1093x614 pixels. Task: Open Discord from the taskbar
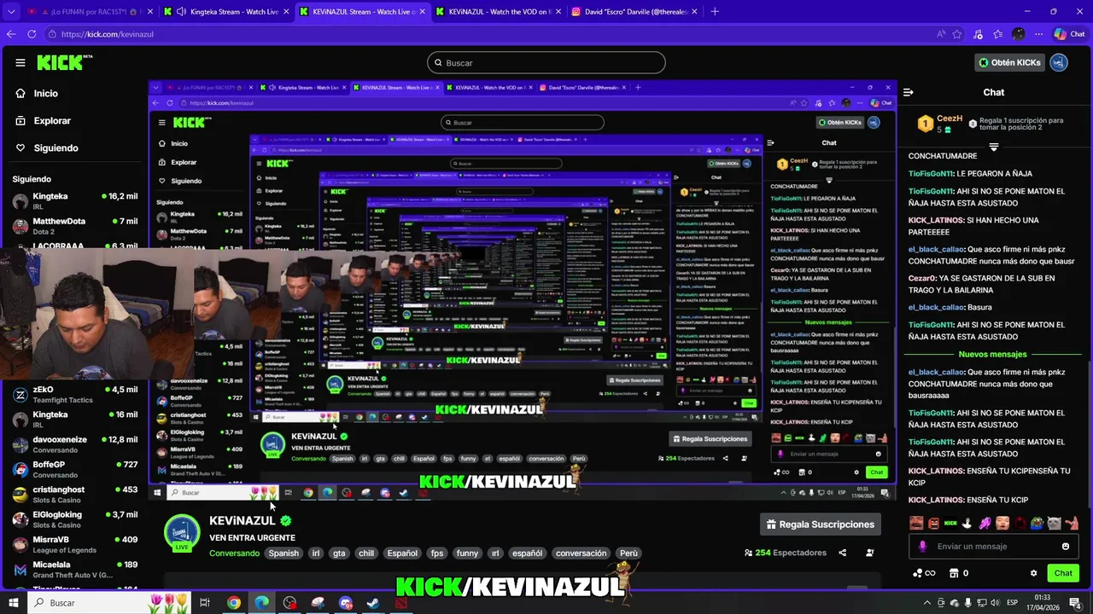pos(346,603)
